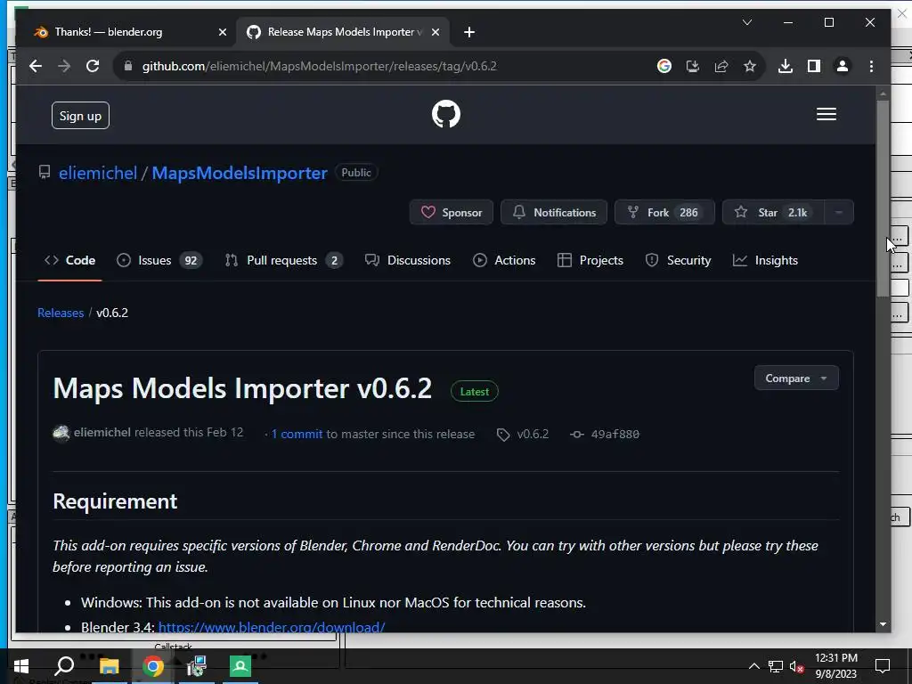Open the Code tab

click(69, 261)
